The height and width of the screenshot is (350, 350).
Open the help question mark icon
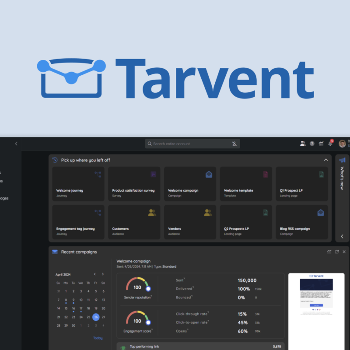pos(312,144)
